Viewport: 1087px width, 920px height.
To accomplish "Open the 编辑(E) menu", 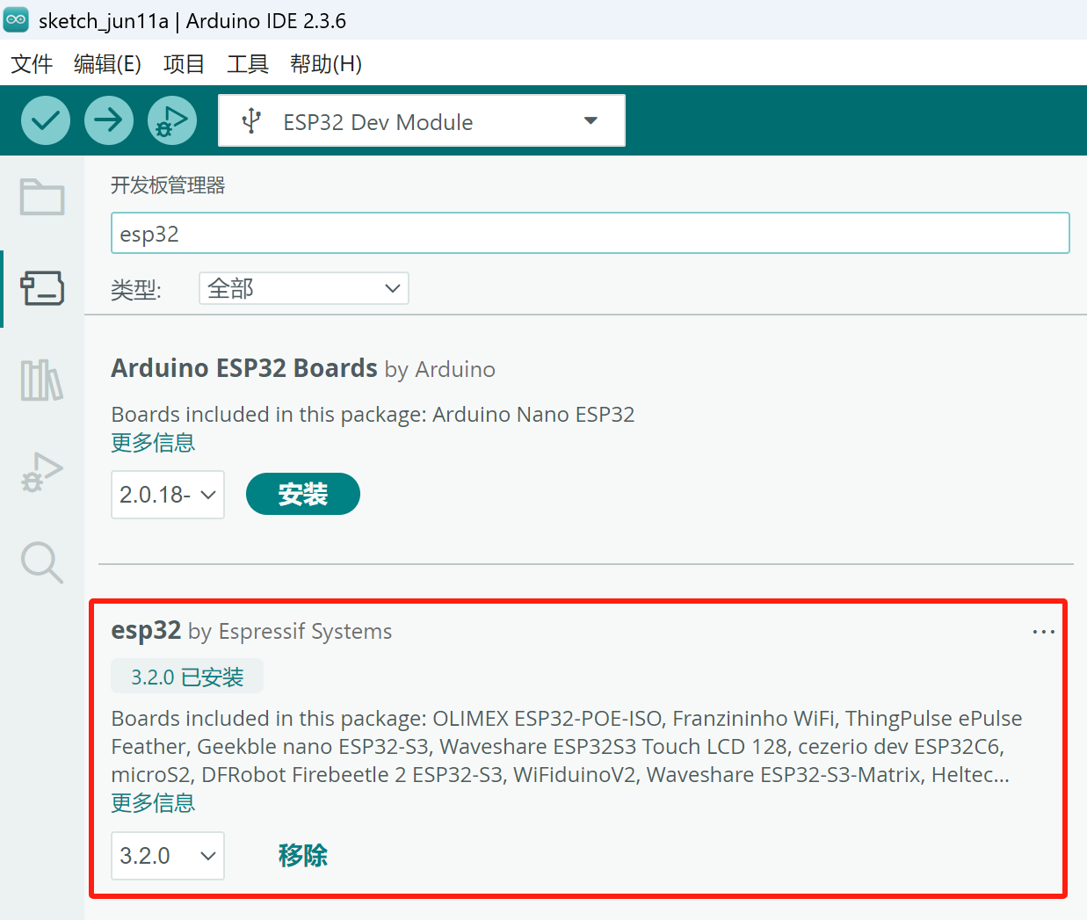I will click(107, 64).
